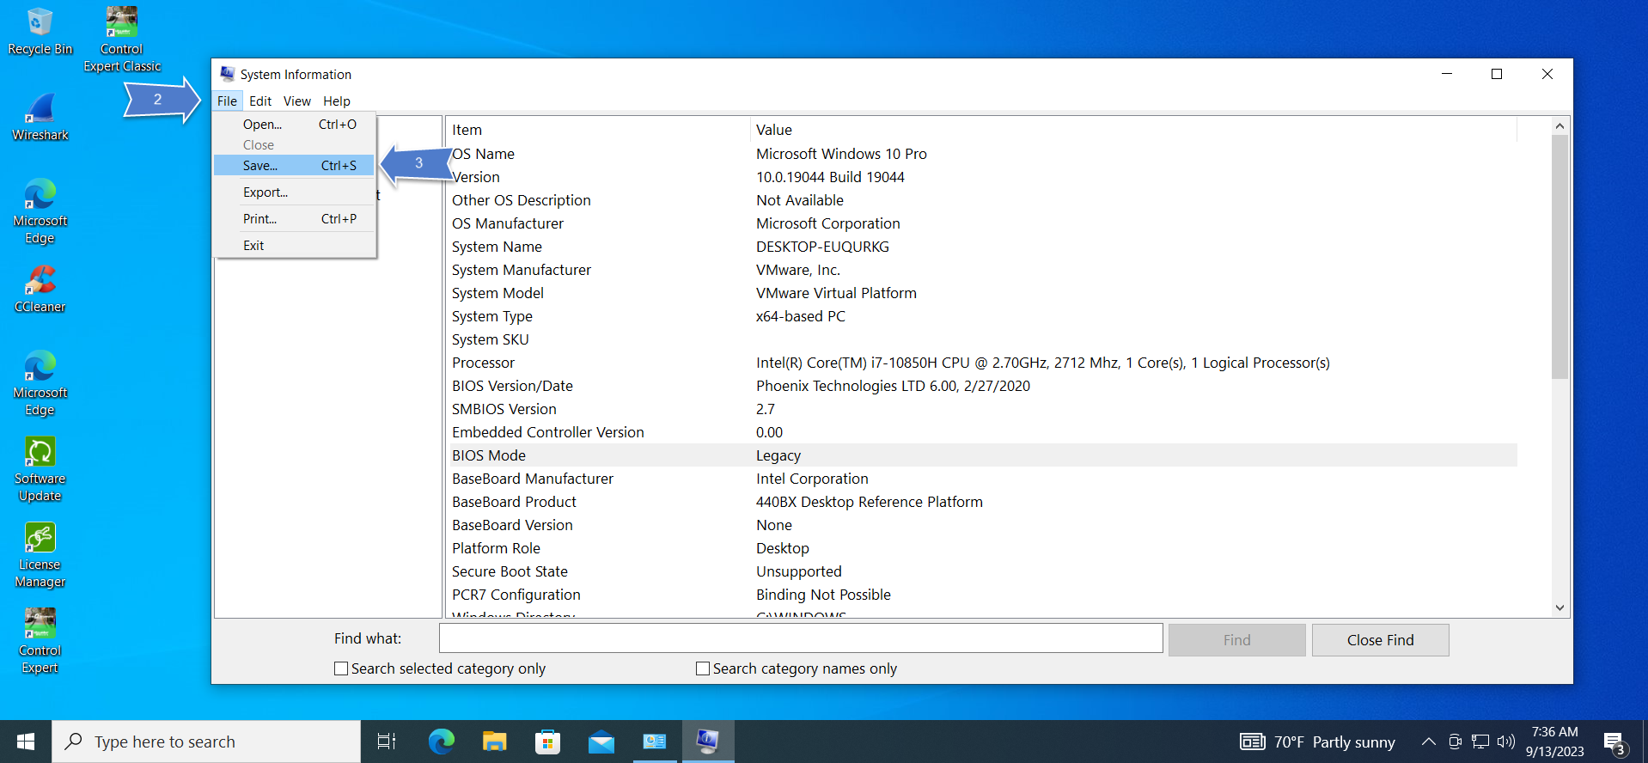Click the vertical scrollbar thumb
This screenshot has height=763, width=1648.
pos(1559,256)
